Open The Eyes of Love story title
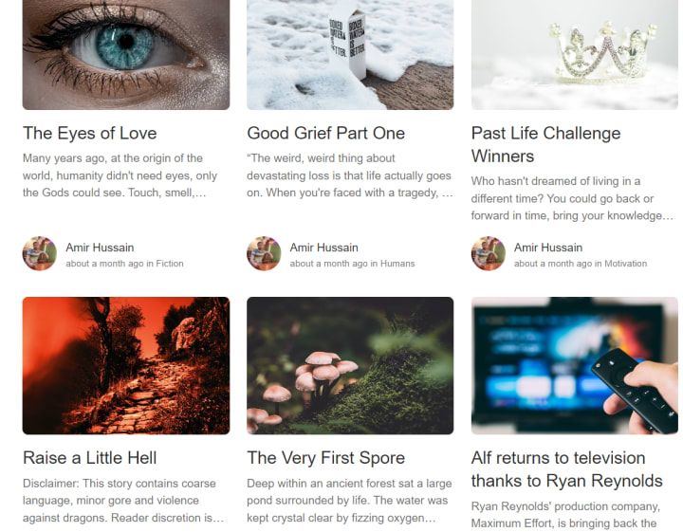The height and width of the screenshot is (532, 683). [x=90, y=133]
